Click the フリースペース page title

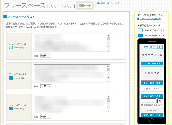(25, 6)
